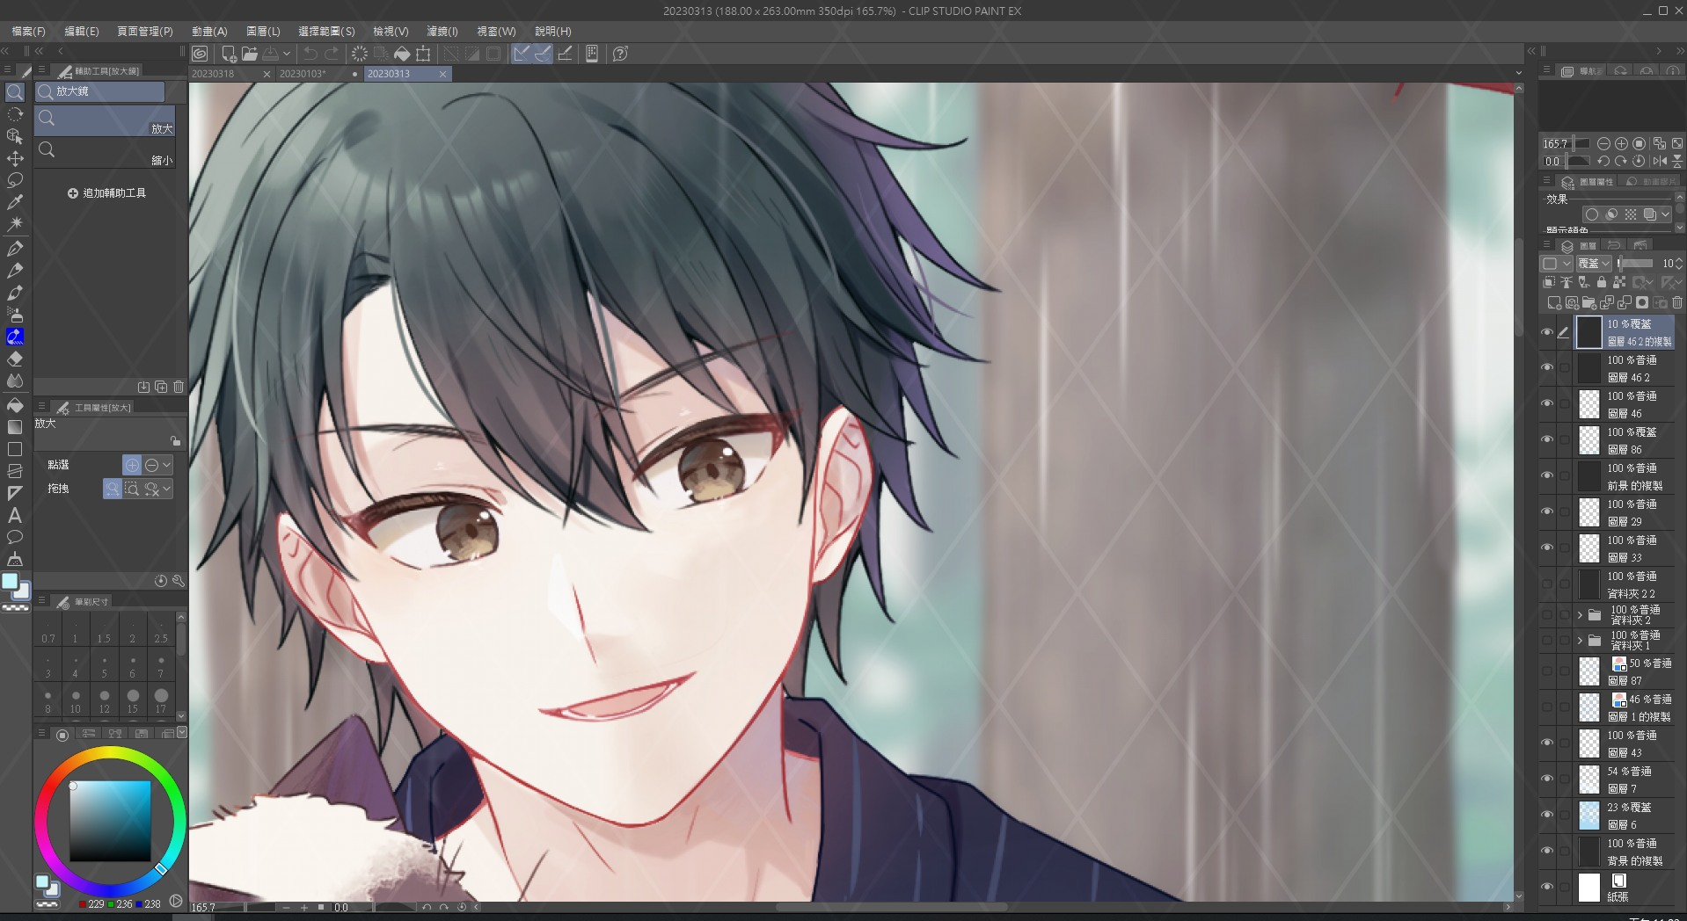The height and width of the screenshot is (921, 1687).
Task: Hide layer 圖層 86 via eye icon
Action: click(x=1547, y=440)
